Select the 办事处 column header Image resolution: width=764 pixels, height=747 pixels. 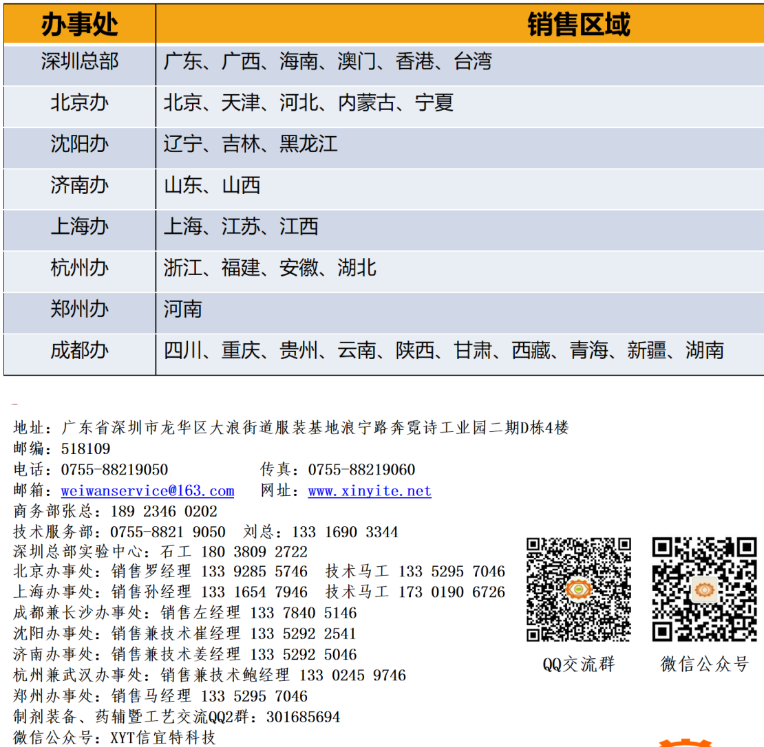pyautogui.click(x=80, y=25)
